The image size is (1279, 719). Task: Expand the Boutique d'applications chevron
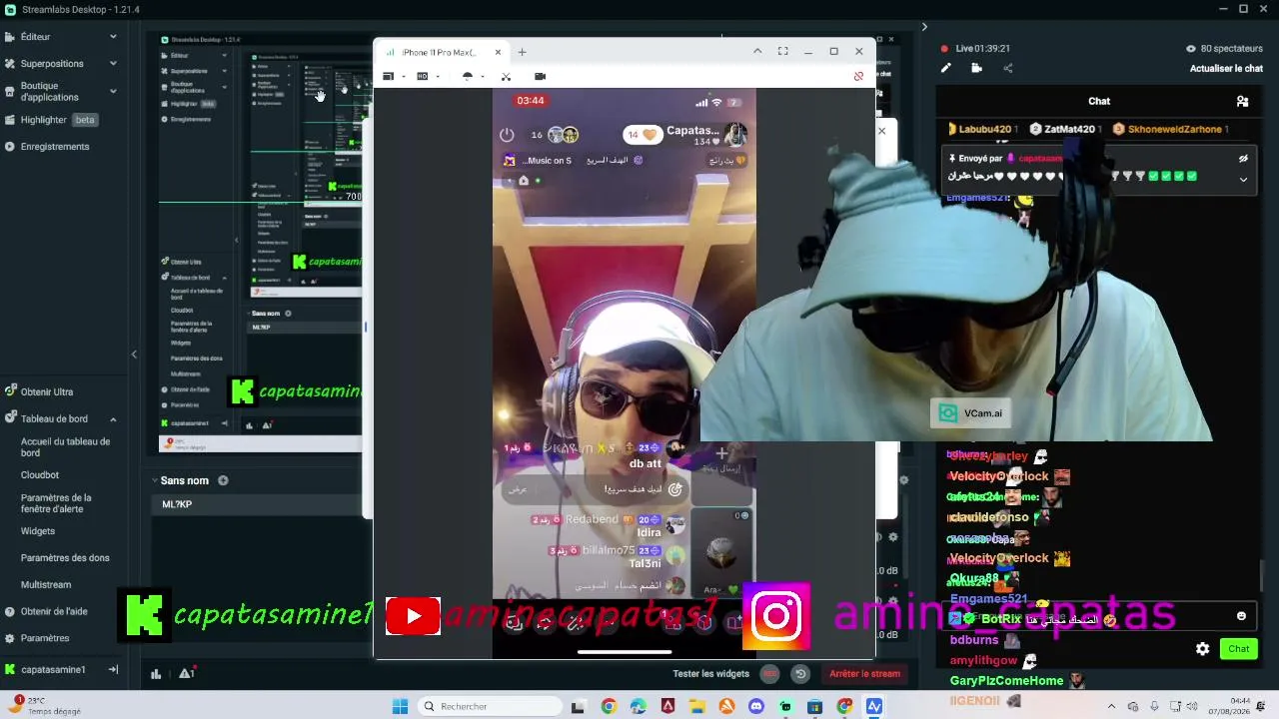[x=113, y=91]
